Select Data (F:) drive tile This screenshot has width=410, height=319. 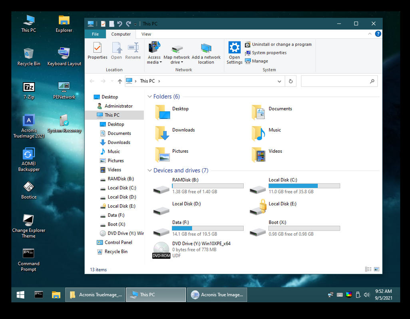click(198, 228)
